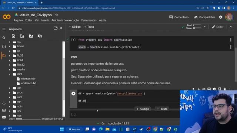
Task: Mount Google Drive in file browser
Action: pyautogui.click(x=31, y=36)
